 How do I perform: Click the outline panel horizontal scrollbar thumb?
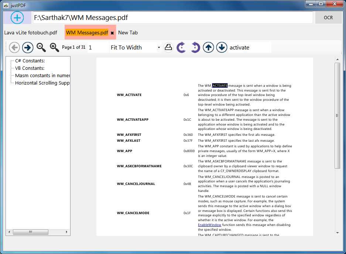click(x=31, y=232)
